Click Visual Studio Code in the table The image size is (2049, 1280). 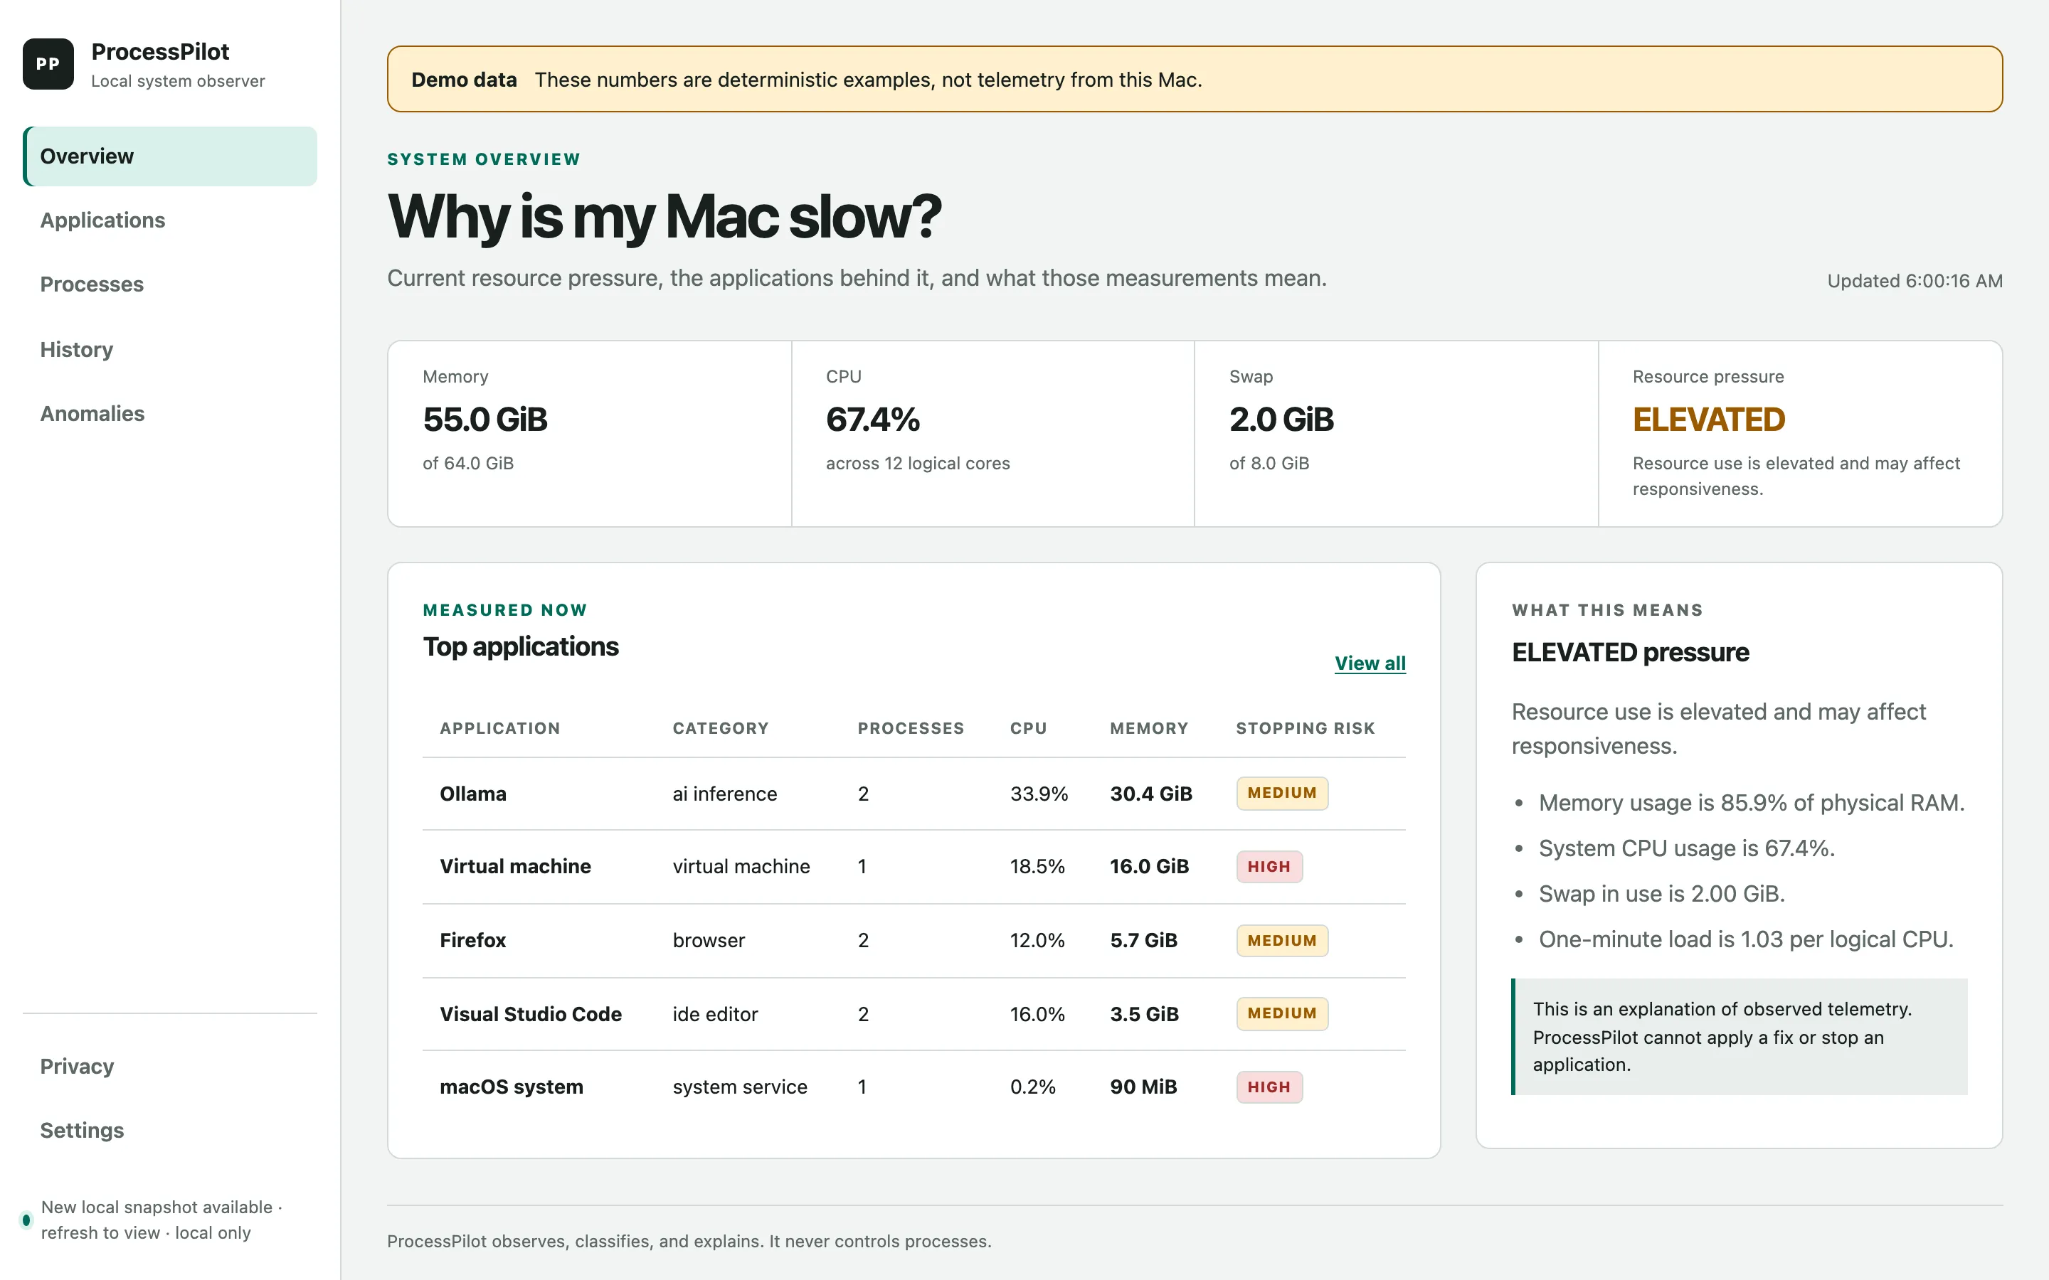(531, 1014)
